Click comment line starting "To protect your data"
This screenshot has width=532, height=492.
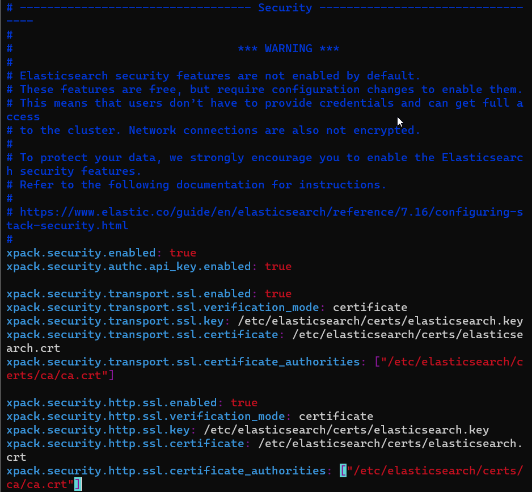click(265, 165)
